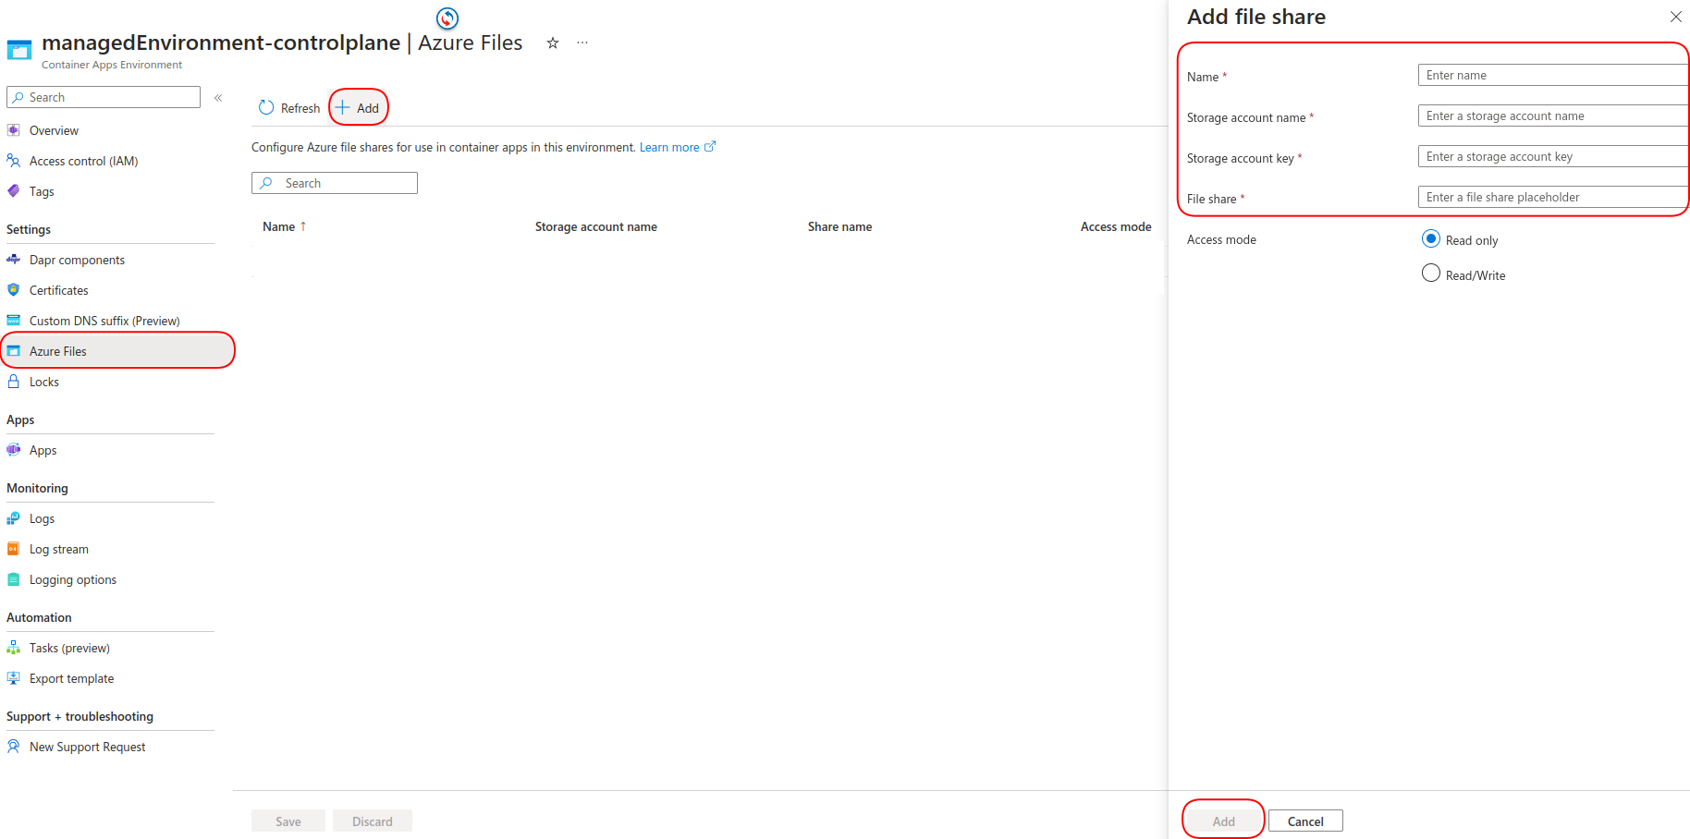Select Azure Files in the sidebar

[117, 351]
